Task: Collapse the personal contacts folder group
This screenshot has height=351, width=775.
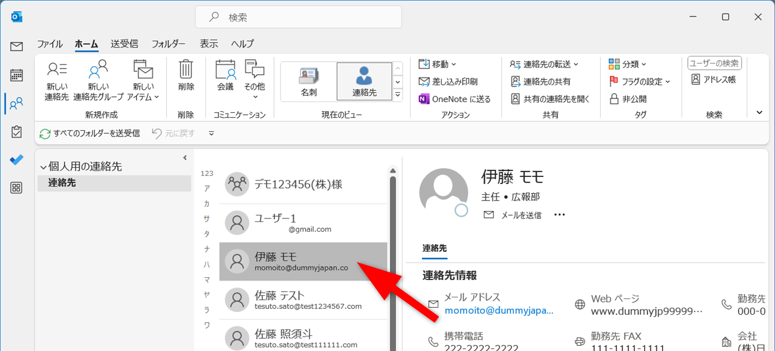Action: point(43,167)
